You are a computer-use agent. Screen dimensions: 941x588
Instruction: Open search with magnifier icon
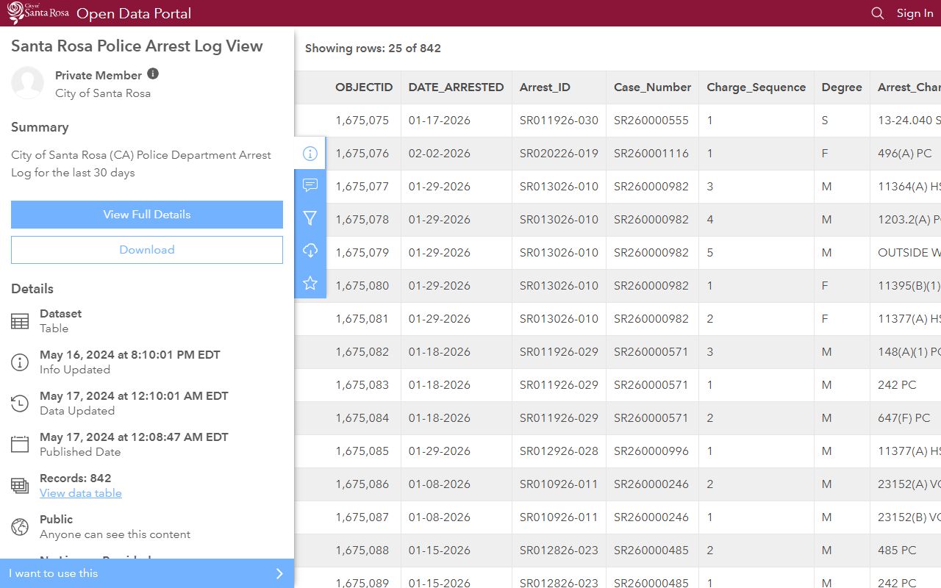click(877, 13)
